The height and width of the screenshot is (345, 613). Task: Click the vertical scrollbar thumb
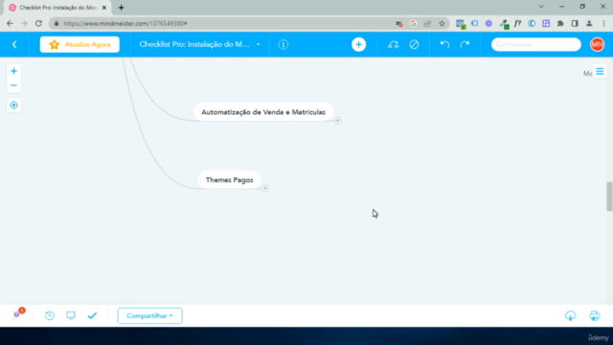pos(609,196)
